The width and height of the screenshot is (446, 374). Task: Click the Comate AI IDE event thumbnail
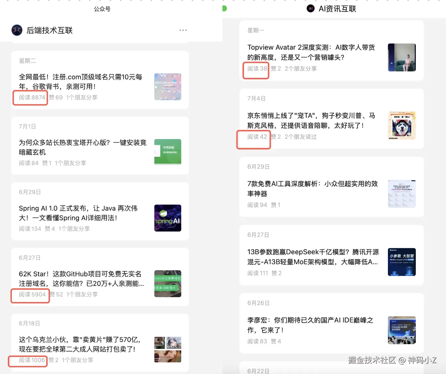(x=402, y=330)
